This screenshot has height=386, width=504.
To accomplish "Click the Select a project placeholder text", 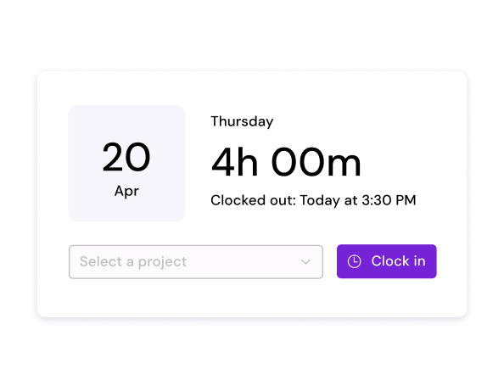I will pos(133,262).
